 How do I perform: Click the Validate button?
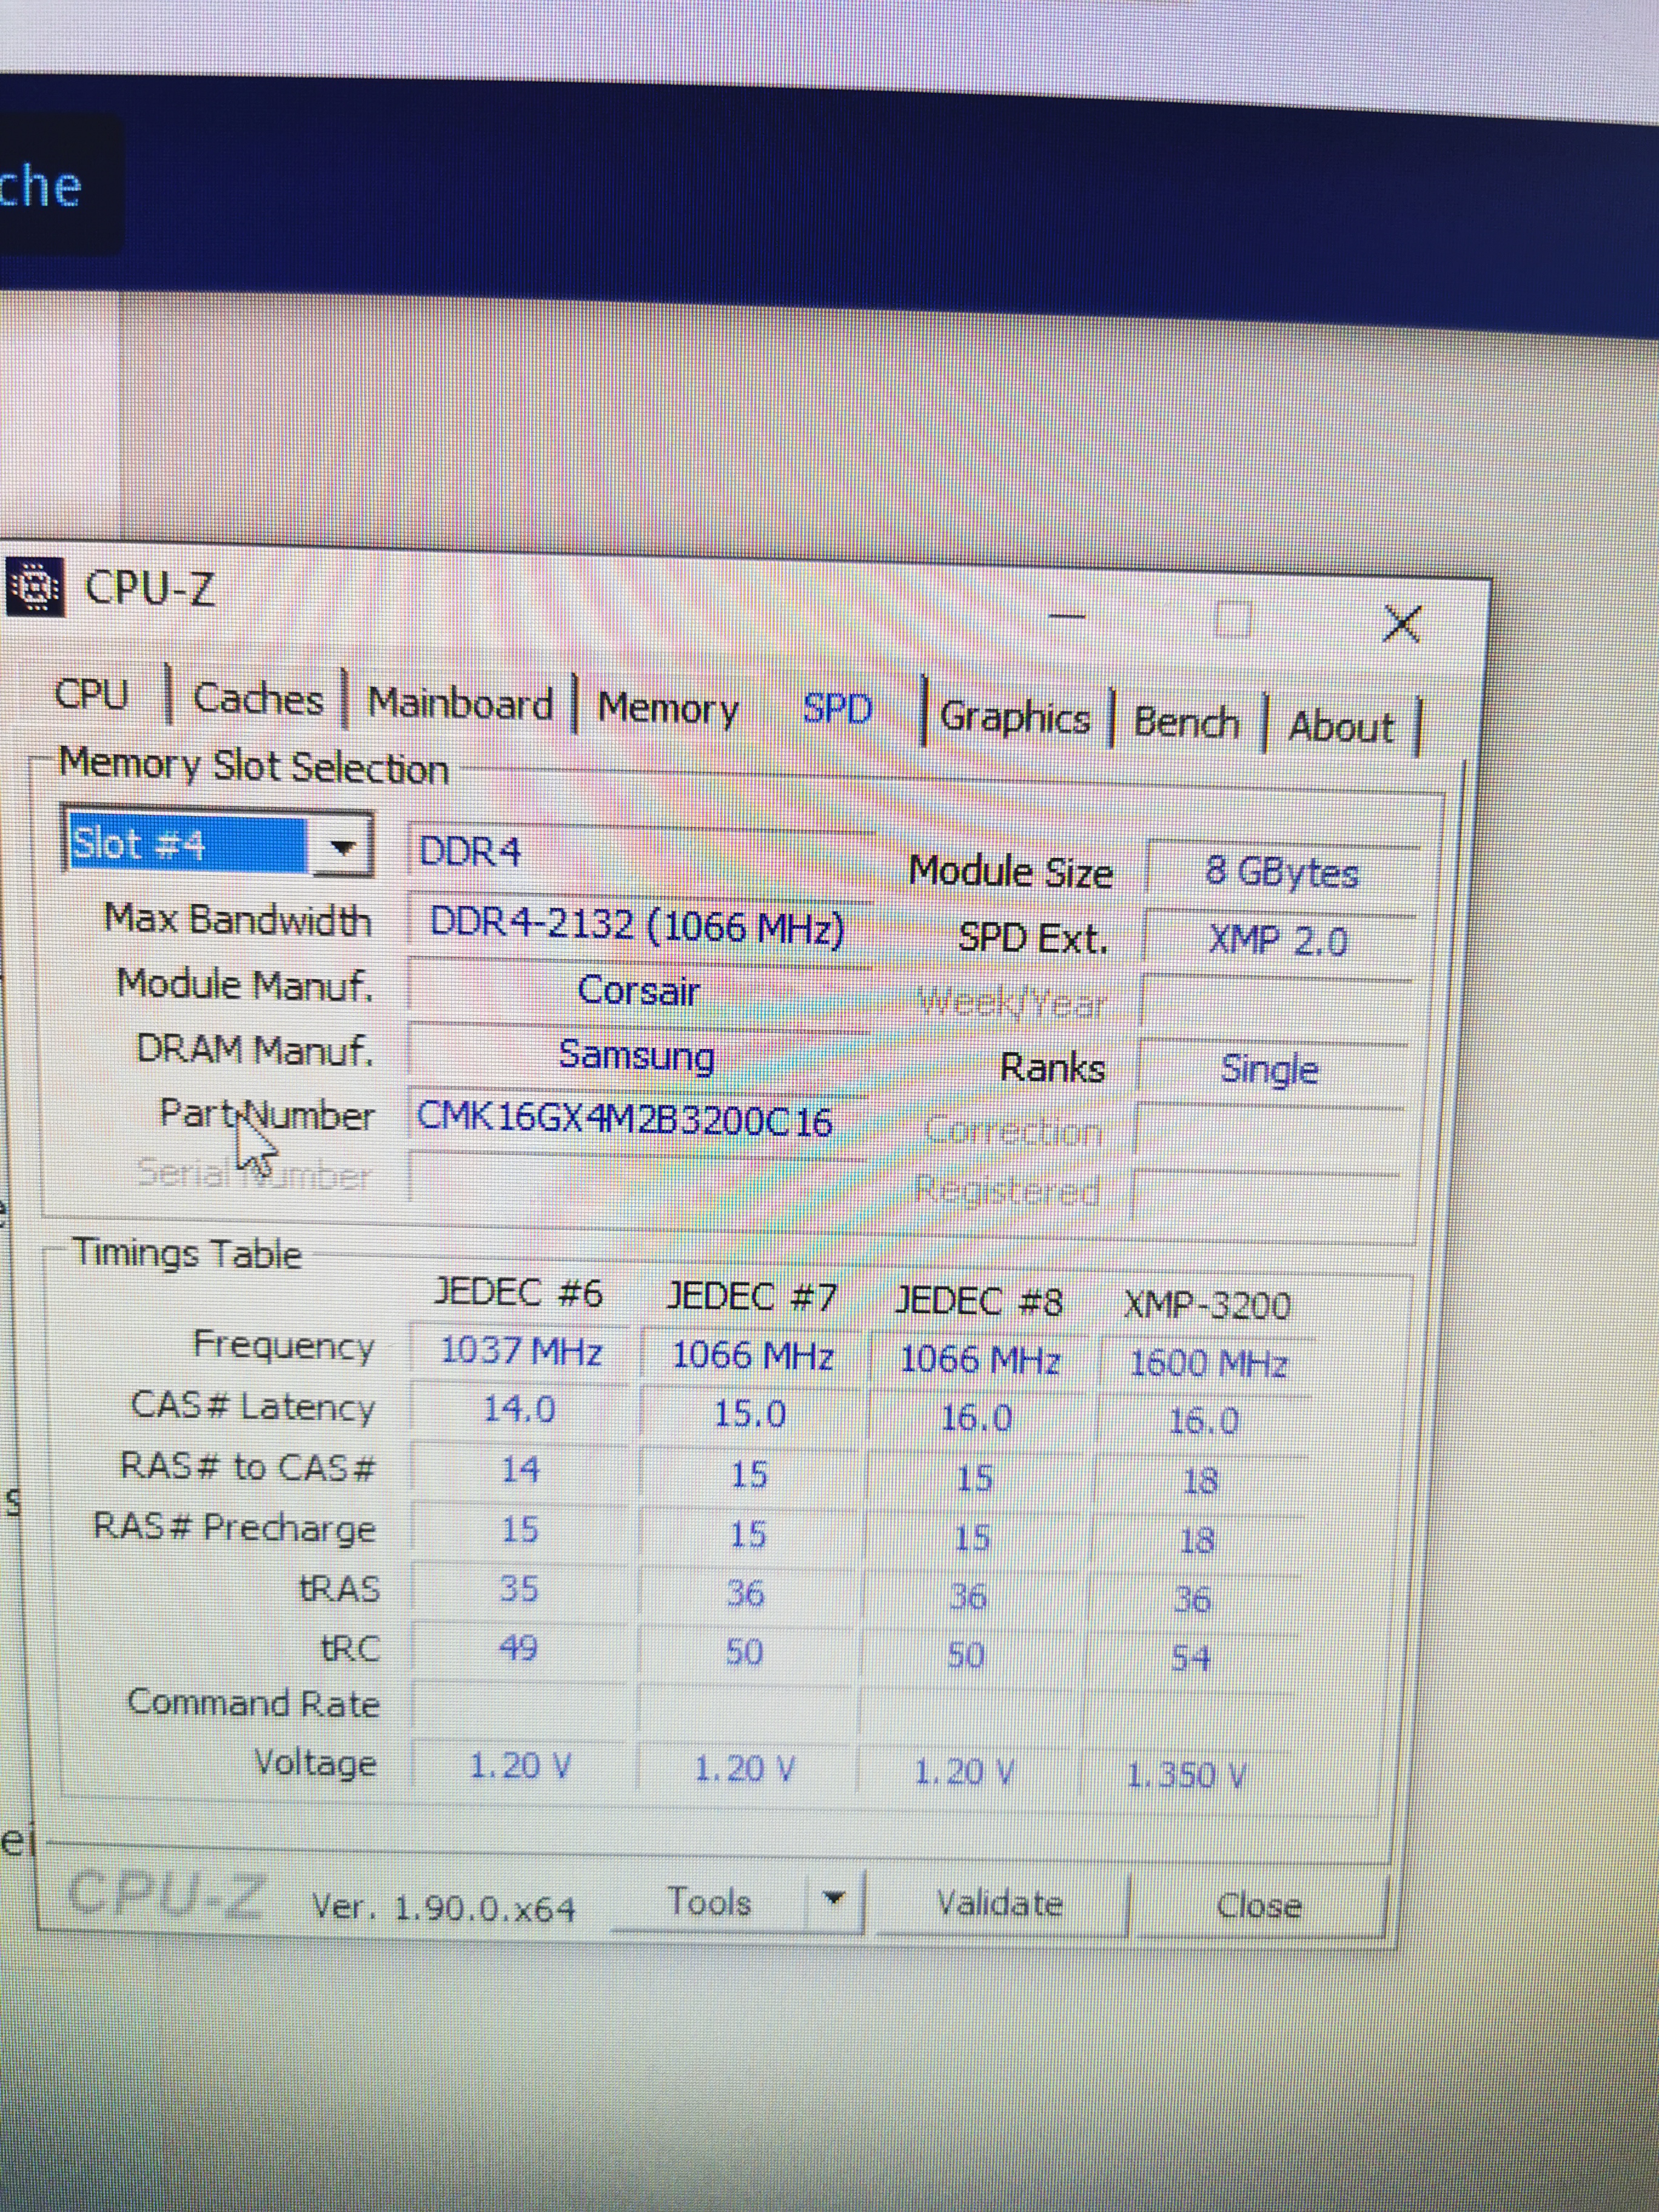(x=999, y=1903)
